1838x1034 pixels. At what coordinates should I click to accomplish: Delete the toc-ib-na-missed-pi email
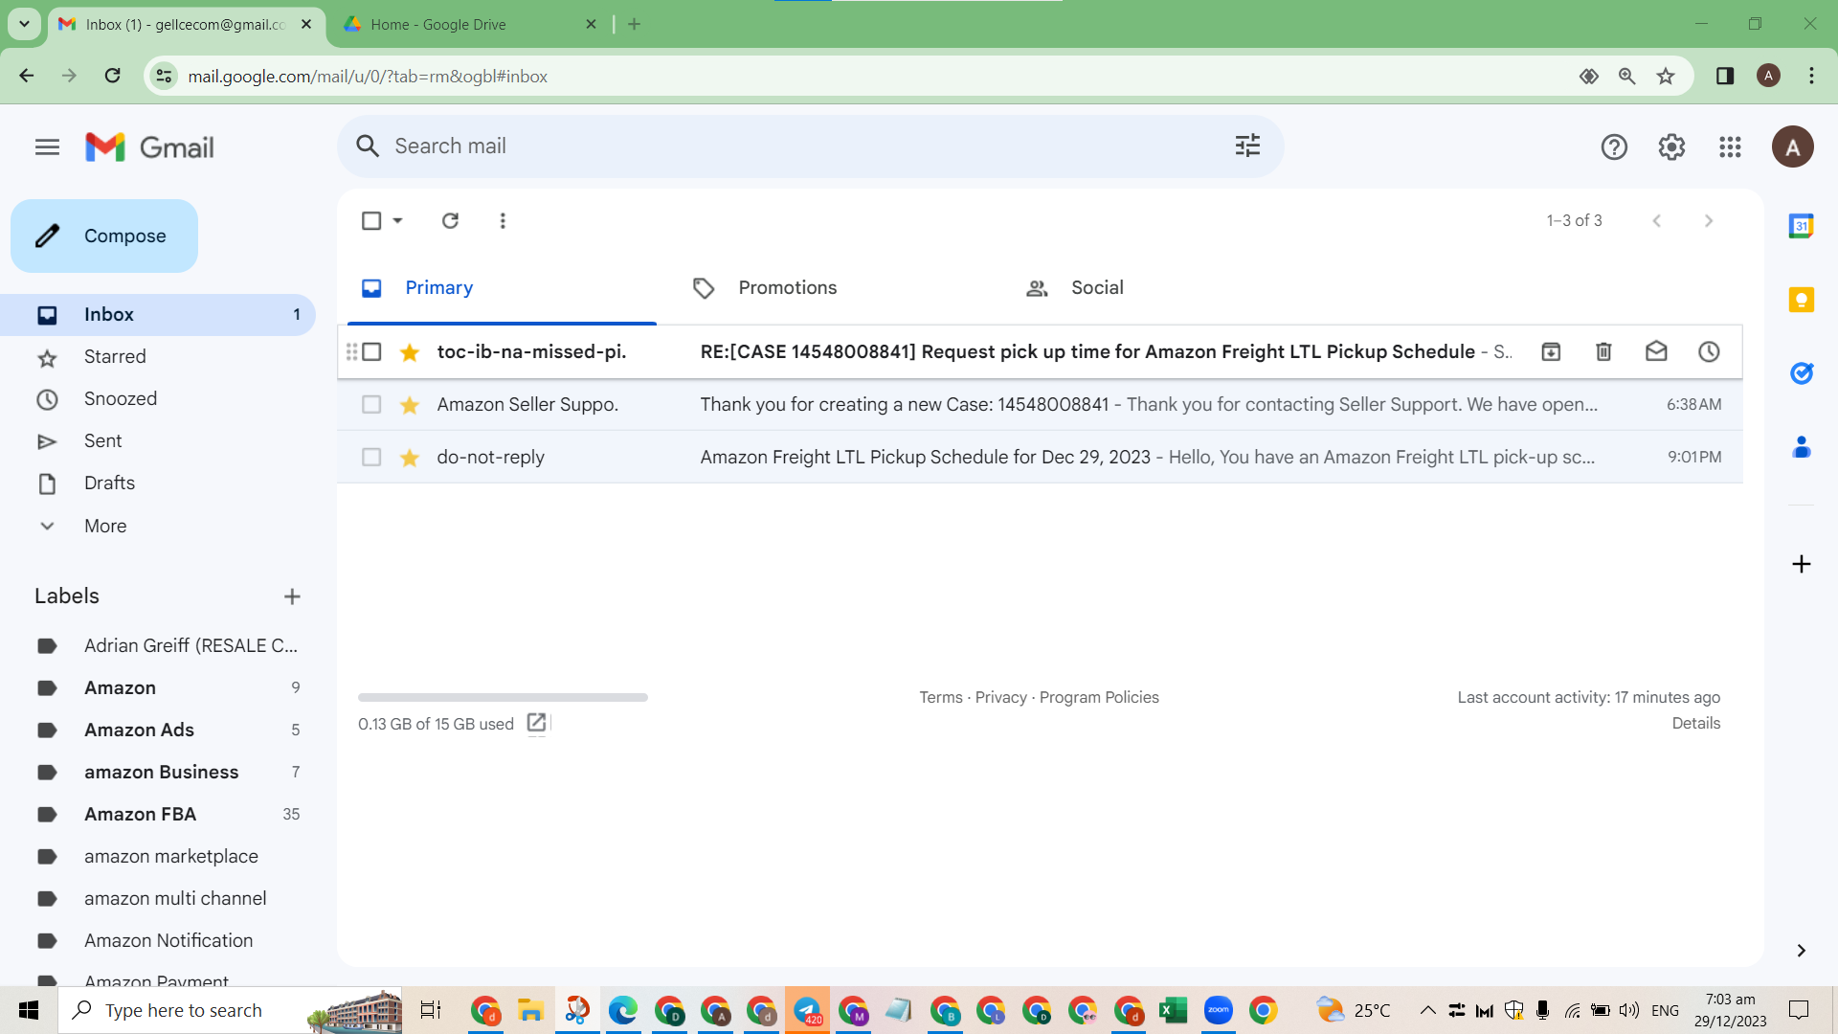coord(1603,351)
